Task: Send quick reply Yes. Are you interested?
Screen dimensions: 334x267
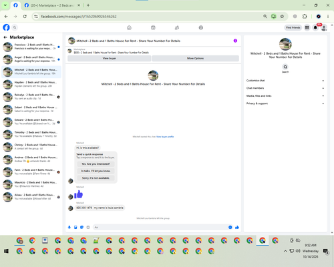Action: (96, 164)
